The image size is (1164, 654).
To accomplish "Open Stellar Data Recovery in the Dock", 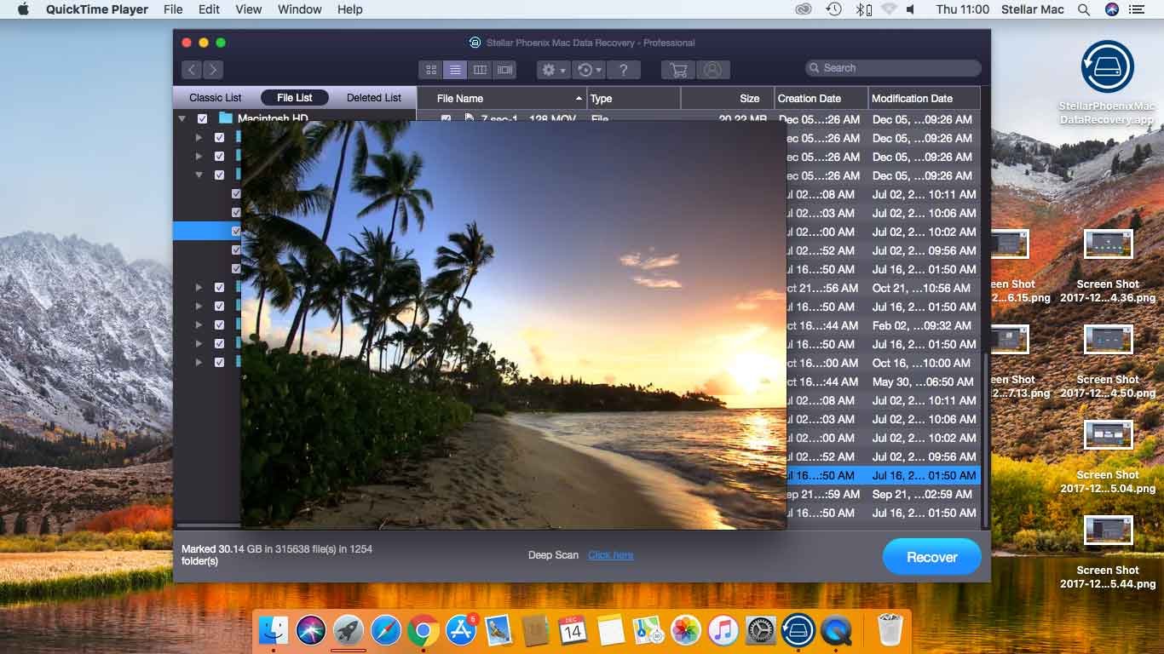I will [798, 631].
